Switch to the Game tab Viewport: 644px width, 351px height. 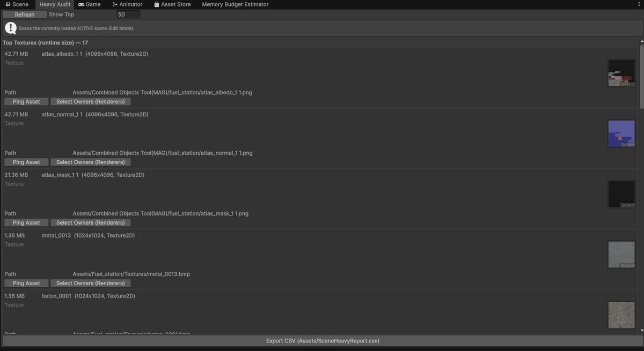(90, 4)
